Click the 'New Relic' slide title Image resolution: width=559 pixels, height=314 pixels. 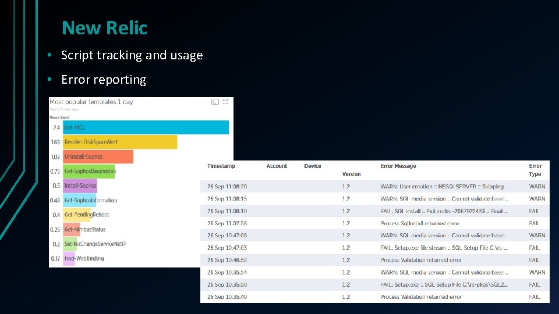104,28
